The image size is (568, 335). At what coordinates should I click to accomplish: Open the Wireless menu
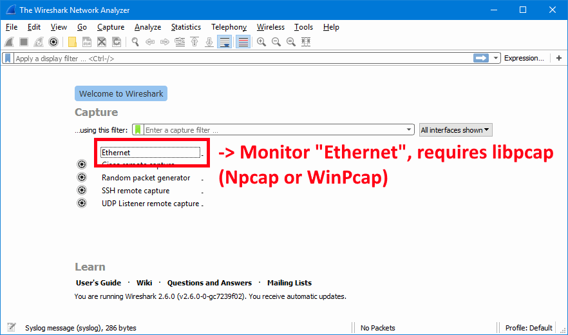click(x=270, y=27)
